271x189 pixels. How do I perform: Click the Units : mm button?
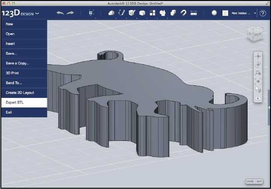click(254, 182)
